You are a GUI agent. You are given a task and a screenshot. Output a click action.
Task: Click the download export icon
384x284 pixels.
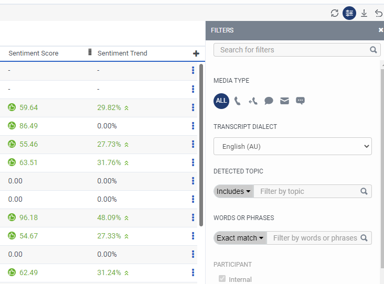(x=364, y=13)
